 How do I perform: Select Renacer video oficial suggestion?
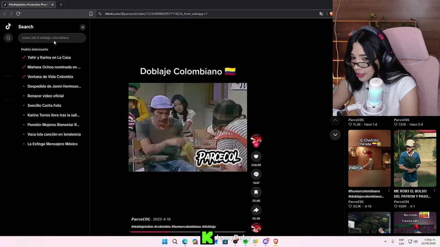pos(45,96)
